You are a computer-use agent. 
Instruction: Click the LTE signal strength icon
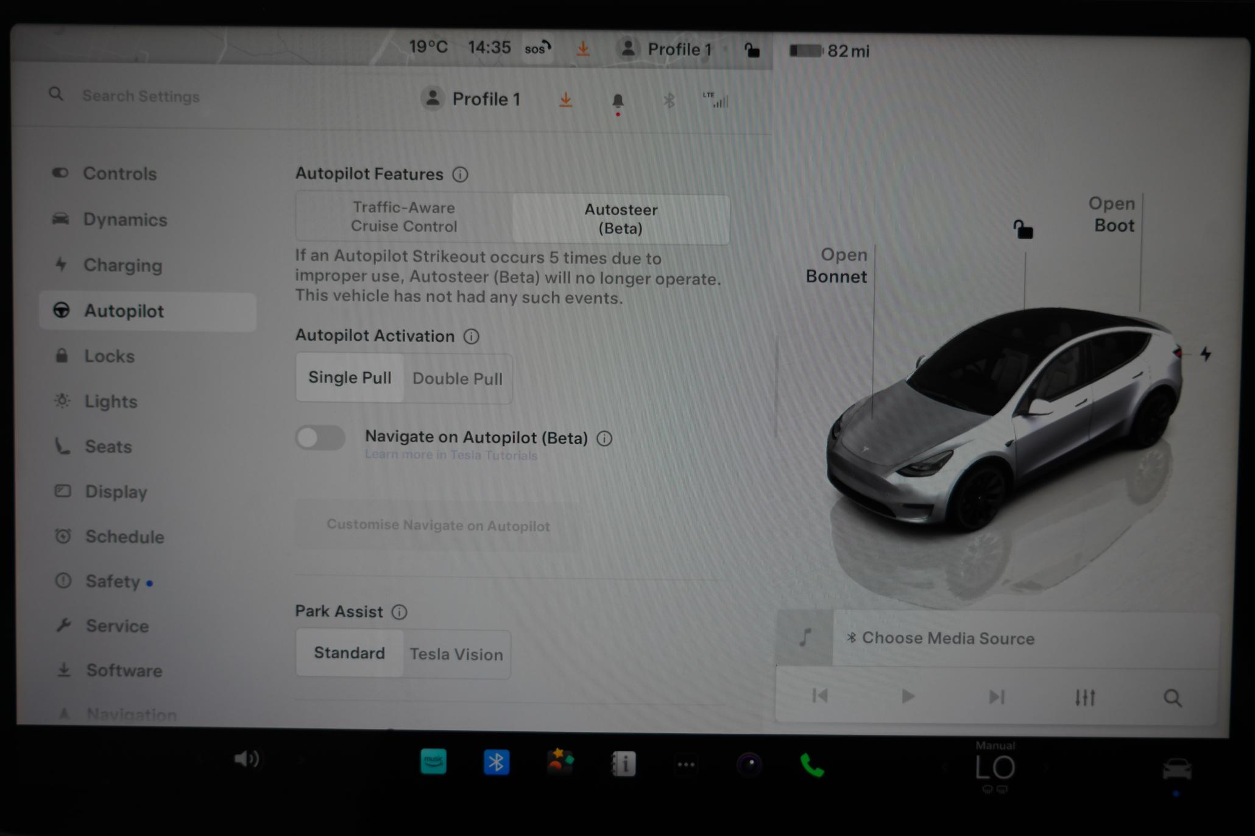pyautogui.click(x=716, y=100)
